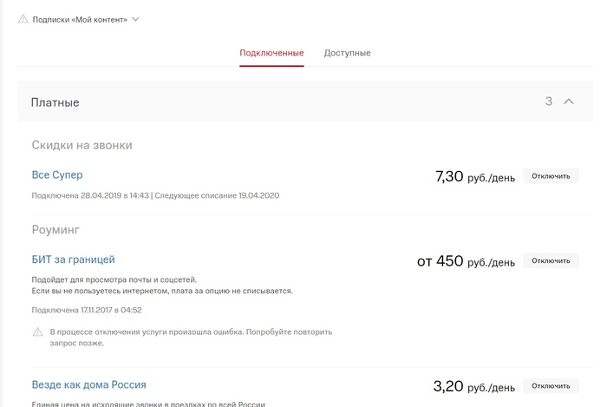Click the Роуминг category heading
607x407 pixels.
[55, 230]
